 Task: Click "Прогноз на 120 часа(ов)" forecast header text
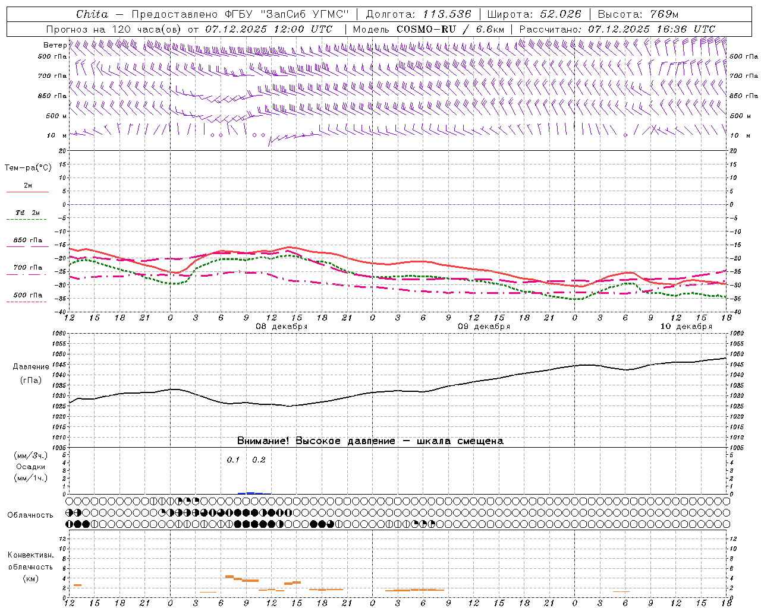click(114, 29)
